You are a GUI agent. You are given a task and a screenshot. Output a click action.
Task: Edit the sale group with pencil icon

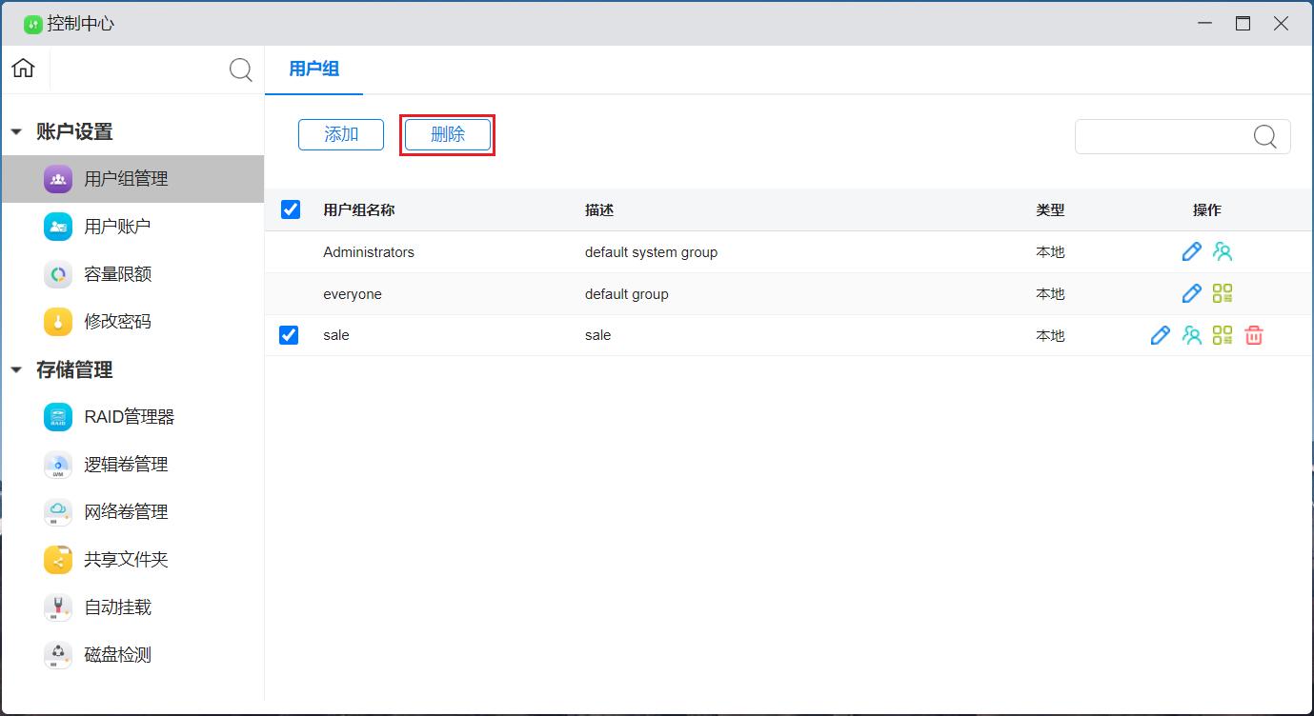tap(1160, 335)
